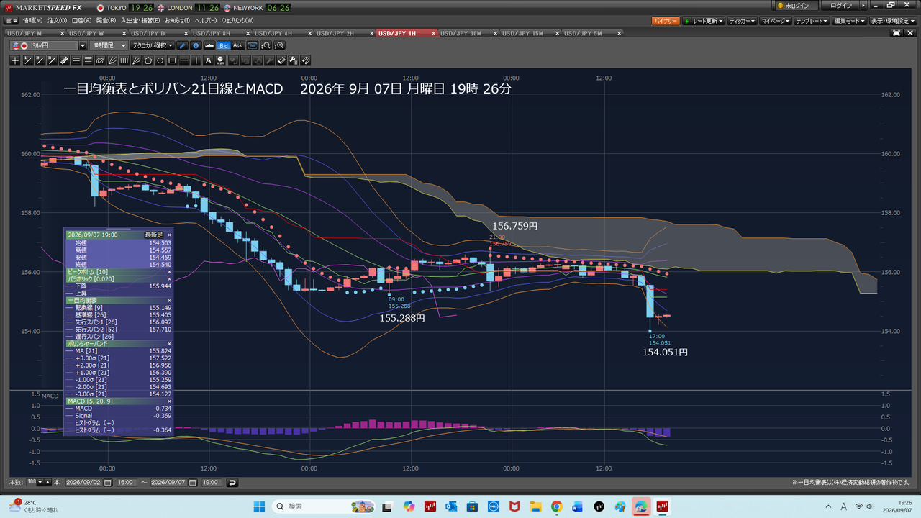Select the text annotation tool (A)

click(x=208, y=60)
